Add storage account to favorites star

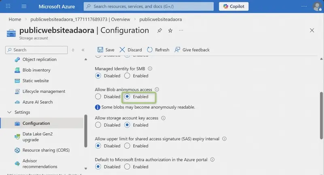click(170, 30)
